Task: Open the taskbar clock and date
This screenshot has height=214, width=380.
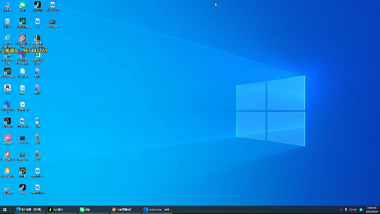Action: (372, 210)
